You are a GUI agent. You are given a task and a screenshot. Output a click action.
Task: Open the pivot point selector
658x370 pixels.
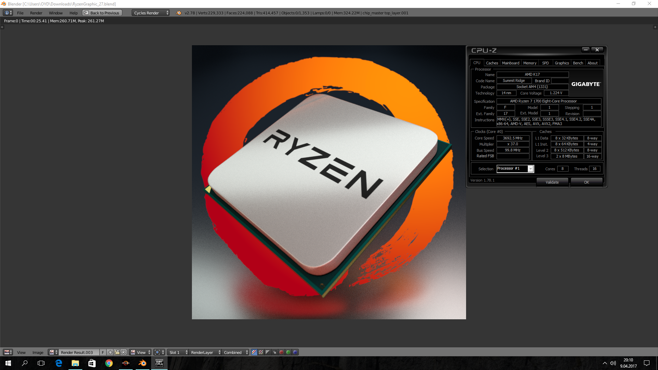159,352
